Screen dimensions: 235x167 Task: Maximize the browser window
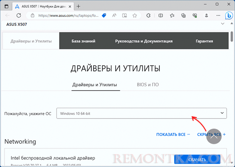(x=217, y=5)
